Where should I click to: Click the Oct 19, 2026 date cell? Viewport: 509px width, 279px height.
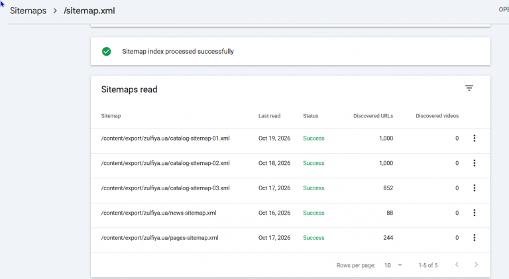(274, 139)
